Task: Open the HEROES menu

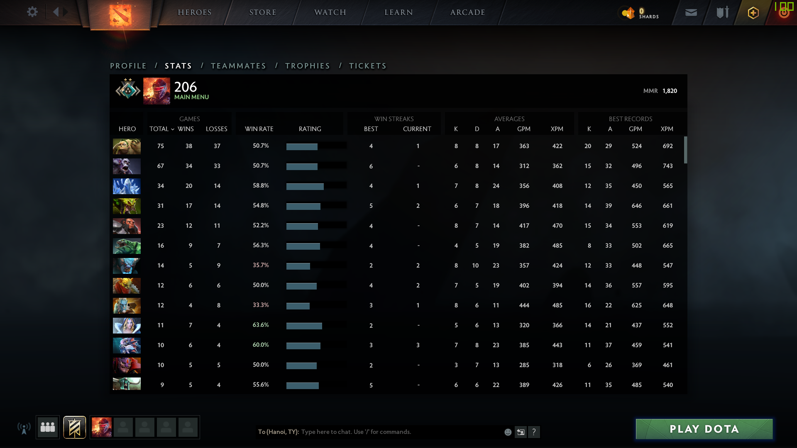Action: [x=195, y=12]
